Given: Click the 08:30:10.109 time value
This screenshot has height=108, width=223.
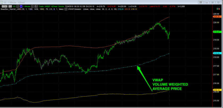Looking at the screenshot, I should [80, 6].
